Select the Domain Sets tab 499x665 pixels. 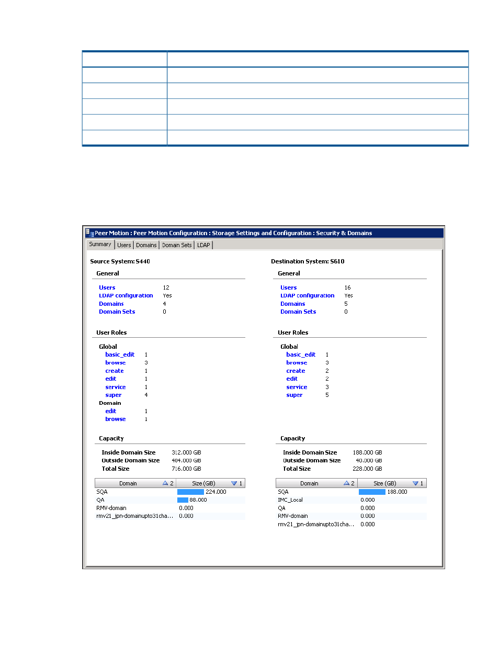pyautogui.click(x=177, y=245)
